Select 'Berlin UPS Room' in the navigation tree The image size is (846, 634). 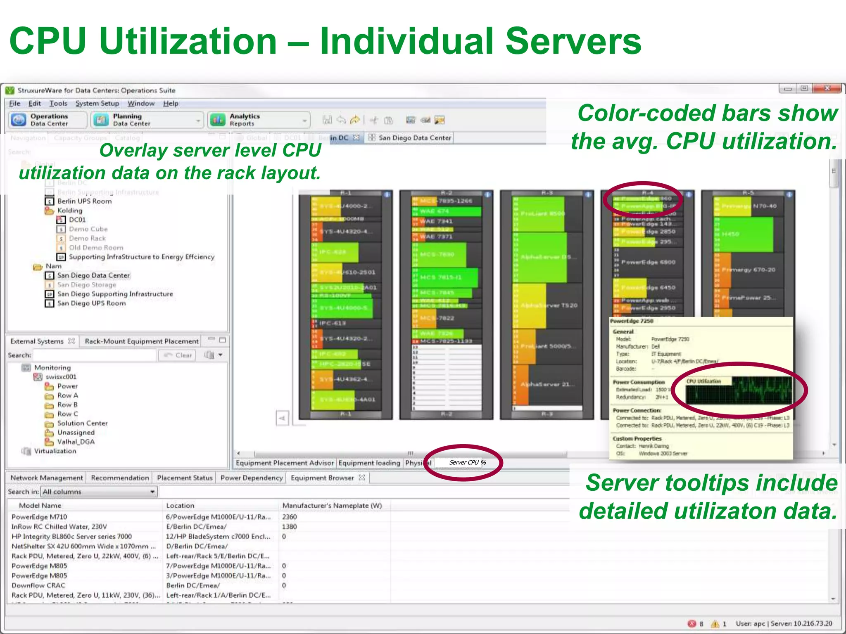click(x=84, y=201)
